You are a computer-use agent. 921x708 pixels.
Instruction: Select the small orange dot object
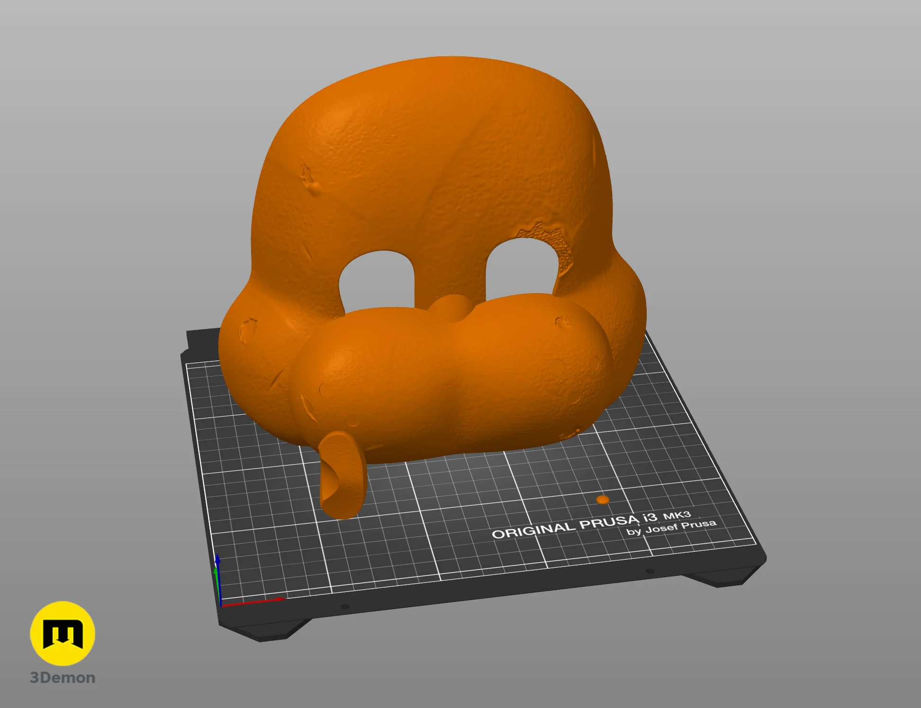coord(603,500)
